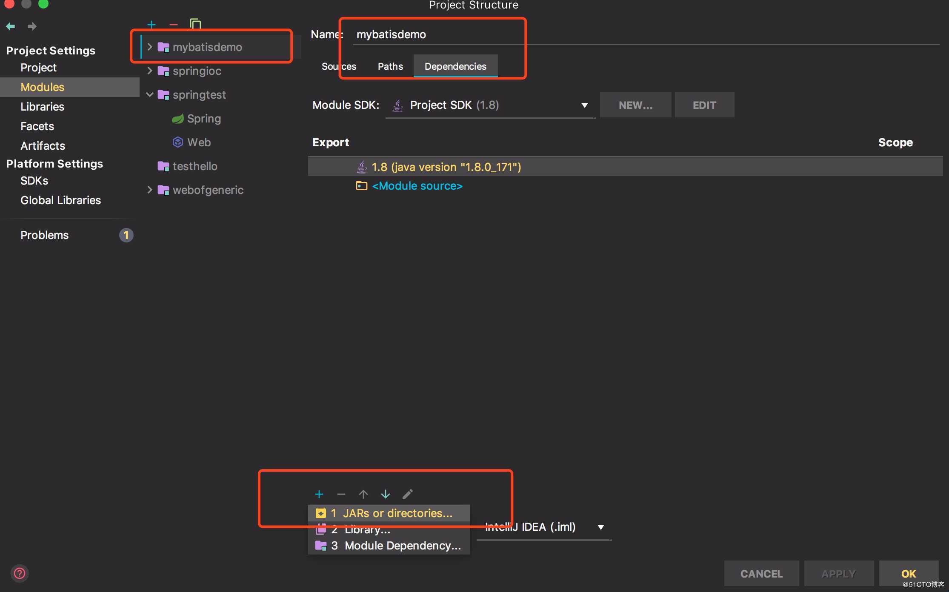Screen dimensions: 949x592
Task: Click the APPLY button
Action: (839, 573)
